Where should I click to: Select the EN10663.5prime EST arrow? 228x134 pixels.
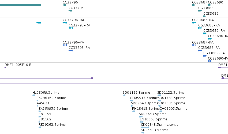(142, 122)
